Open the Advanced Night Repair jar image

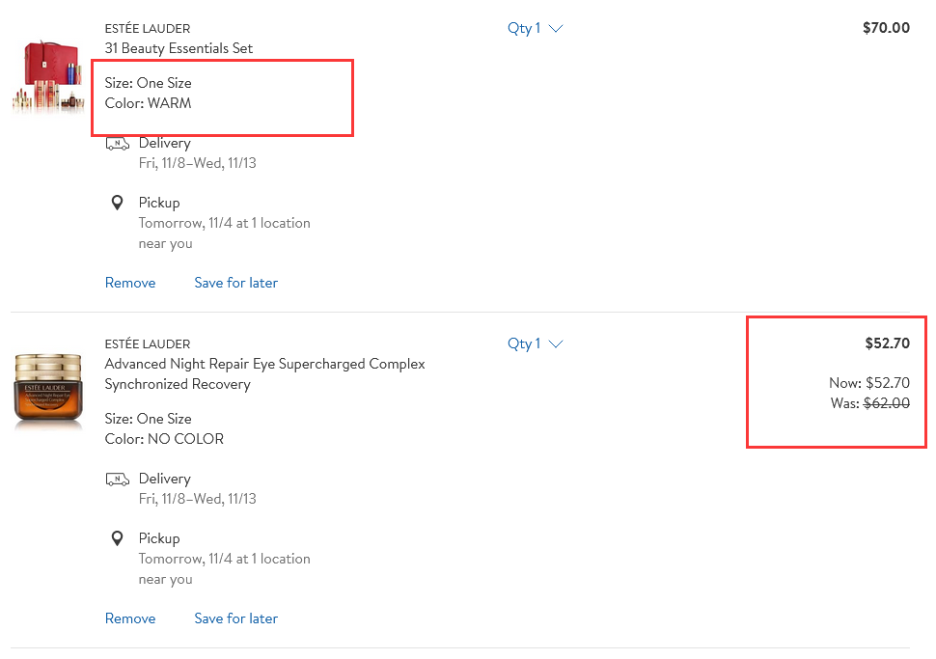click(48, 392)
